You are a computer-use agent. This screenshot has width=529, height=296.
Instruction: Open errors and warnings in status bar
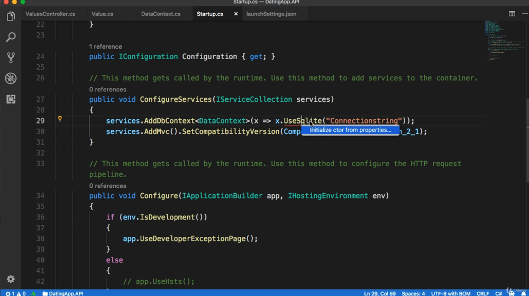coord(16,293)
